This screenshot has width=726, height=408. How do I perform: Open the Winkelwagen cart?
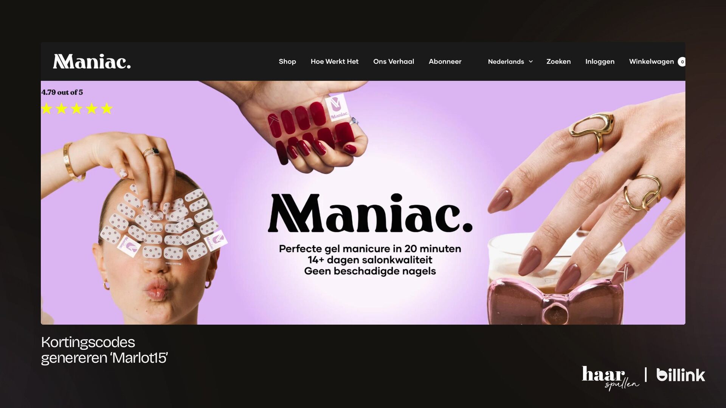652,62
